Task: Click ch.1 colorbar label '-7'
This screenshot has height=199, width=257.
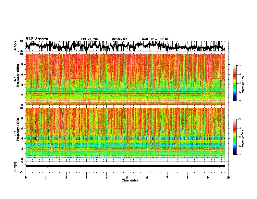Action: click(239, 101)
